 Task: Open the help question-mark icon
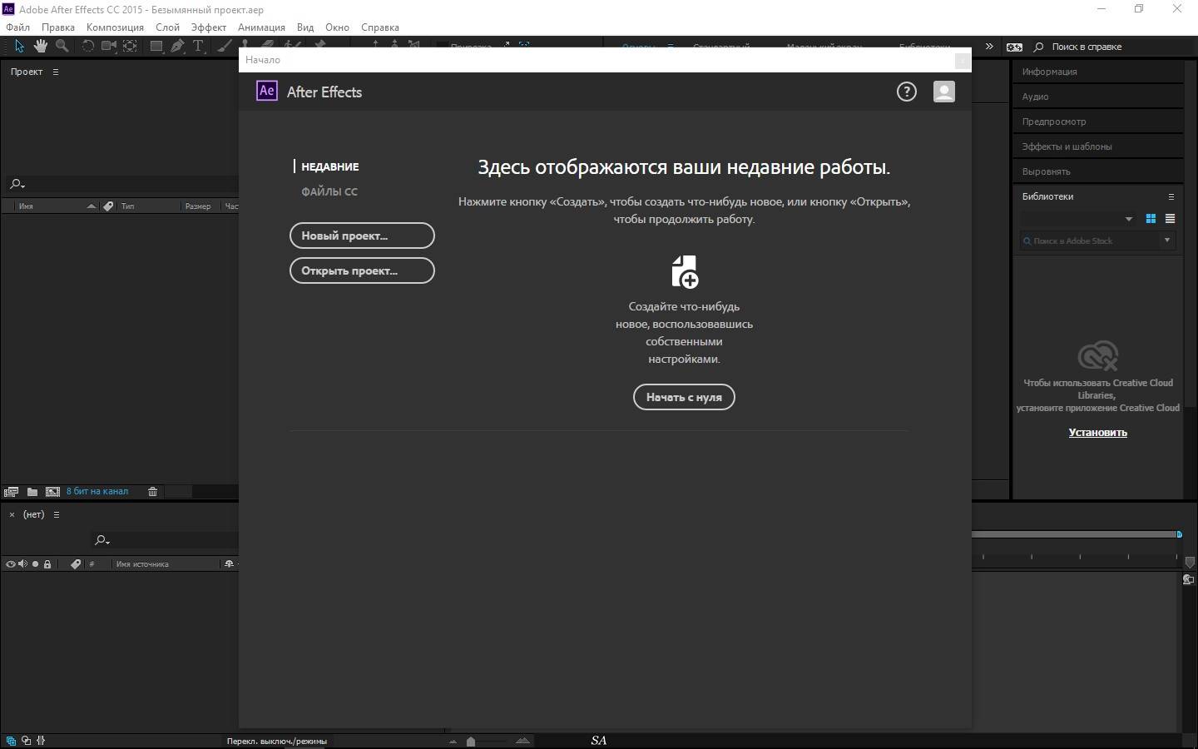pos(907,92)
